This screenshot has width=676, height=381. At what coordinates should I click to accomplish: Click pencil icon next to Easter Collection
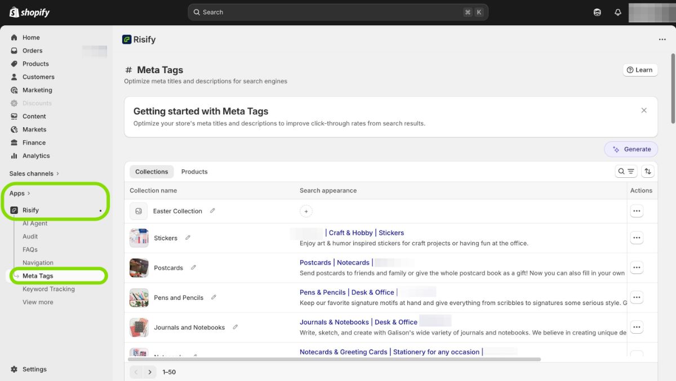212,211
